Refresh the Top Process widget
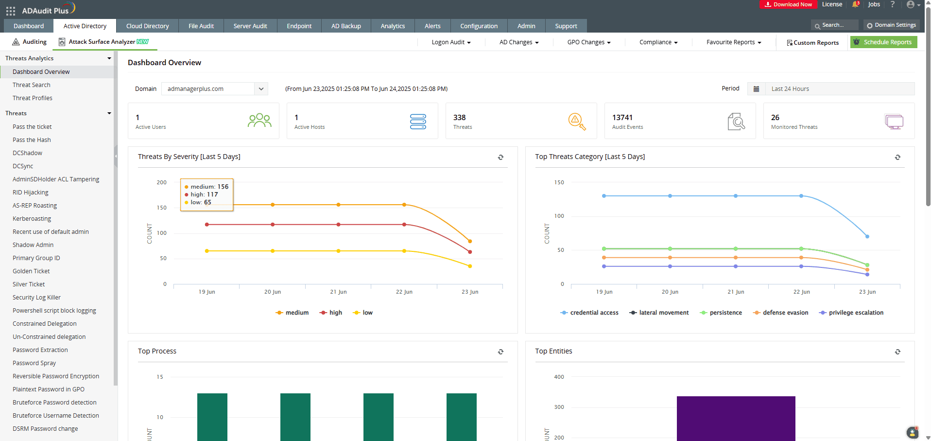This screenshot has height=441, width=931. (500, 352)
